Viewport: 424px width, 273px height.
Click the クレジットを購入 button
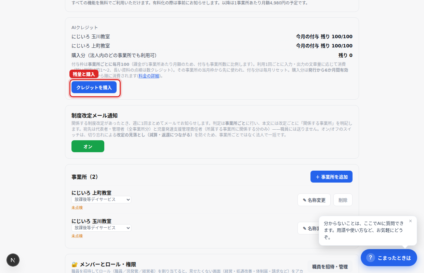pos(94,87)
